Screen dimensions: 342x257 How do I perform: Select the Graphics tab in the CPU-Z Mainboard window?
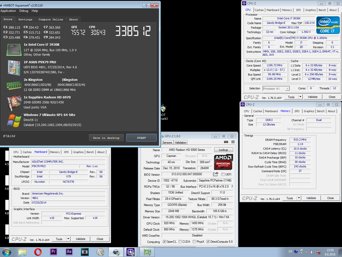point(78,152)
